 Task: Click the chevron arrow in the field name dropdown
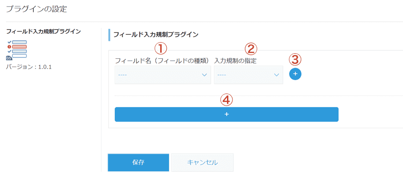[x=204, y=75]
